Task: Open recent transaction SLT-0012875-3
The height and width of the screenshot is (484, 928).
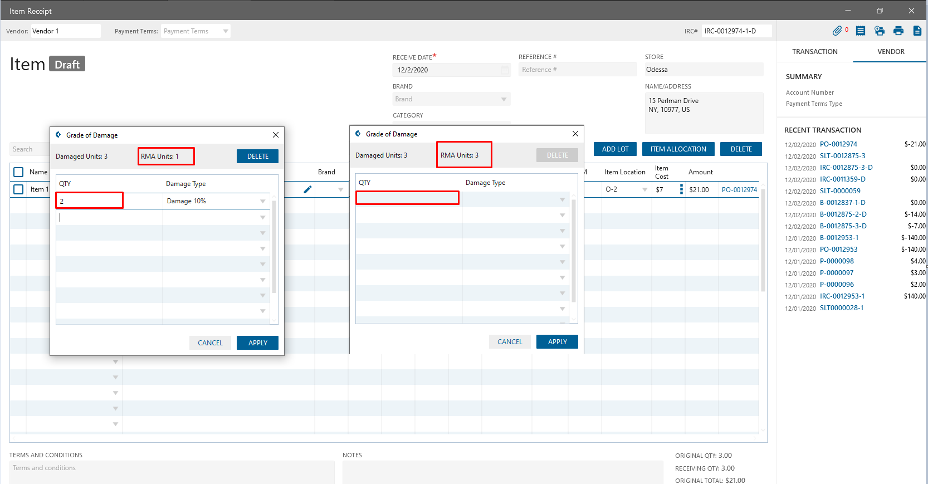Action: click(x=842, y=156)
